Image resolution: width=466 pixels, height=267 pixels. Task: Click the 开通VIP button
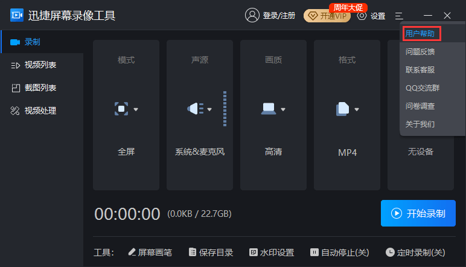pos(327,16)
